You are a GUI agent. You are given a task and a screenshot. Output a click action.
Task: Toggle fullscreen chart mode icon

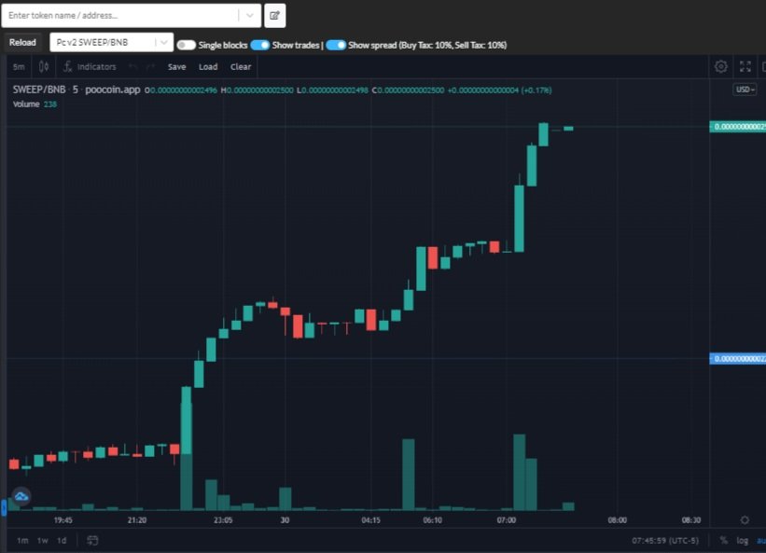pyautogui.click(x=745, y=66)
